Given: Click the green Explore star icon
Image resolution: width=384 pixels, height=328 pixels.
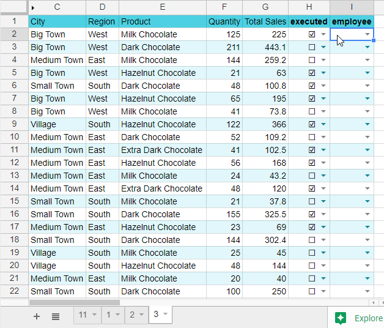Looking at the screenshot, I should point(341,318).
